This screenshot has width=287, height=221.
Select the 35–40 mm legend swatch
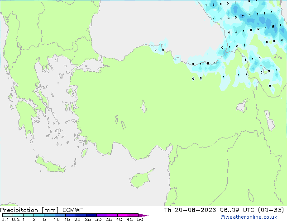pos(112,215)
